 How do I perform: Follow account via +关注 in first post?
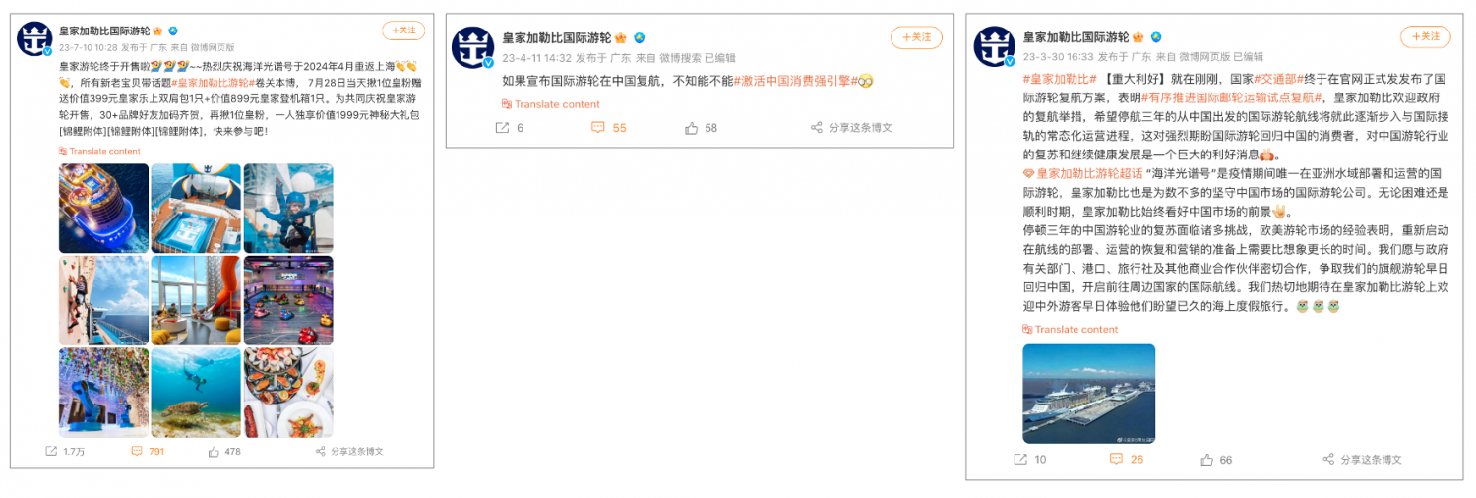(x=403, y=31)
